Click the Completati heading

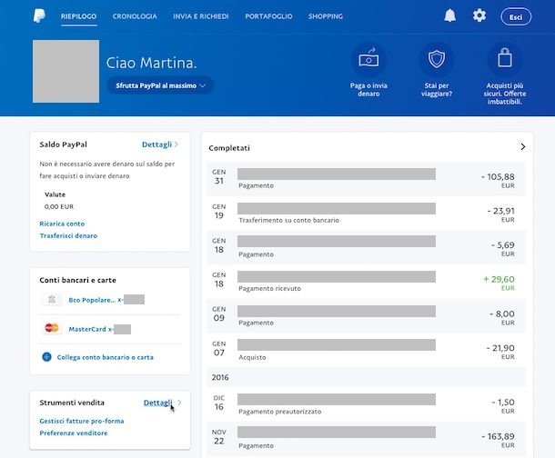coord(229,148)
